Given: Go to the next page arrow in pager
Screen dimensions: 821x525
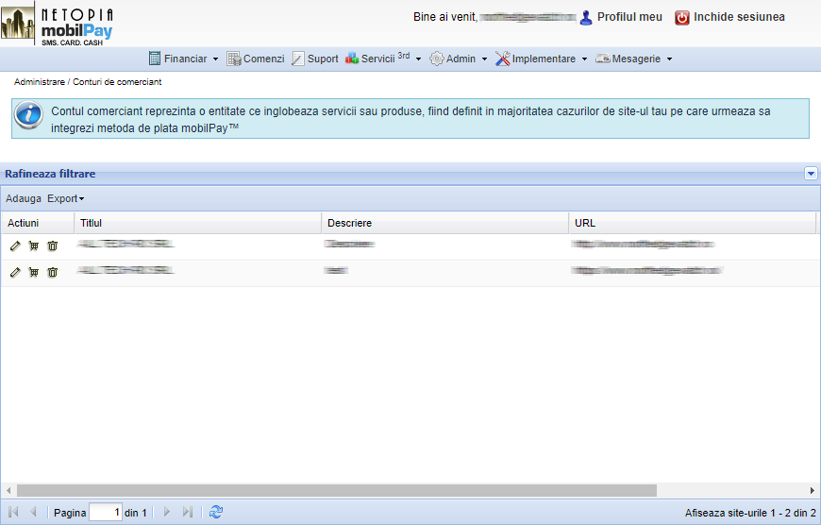Looking at the screenshot, I should 167,512.
